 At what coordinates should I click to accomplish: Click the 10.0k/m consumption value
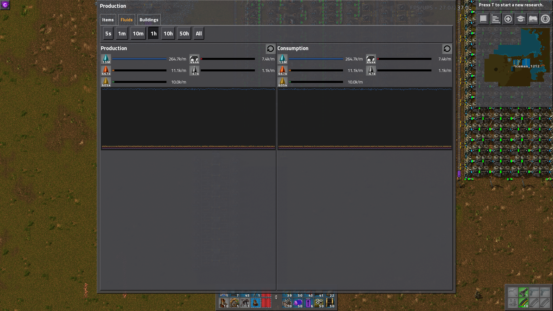pyautogui.click(x=355, y=82)
